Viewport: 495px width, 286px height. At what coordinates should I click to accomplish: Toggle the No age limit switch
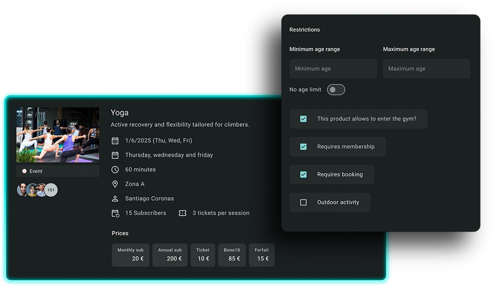336,90
